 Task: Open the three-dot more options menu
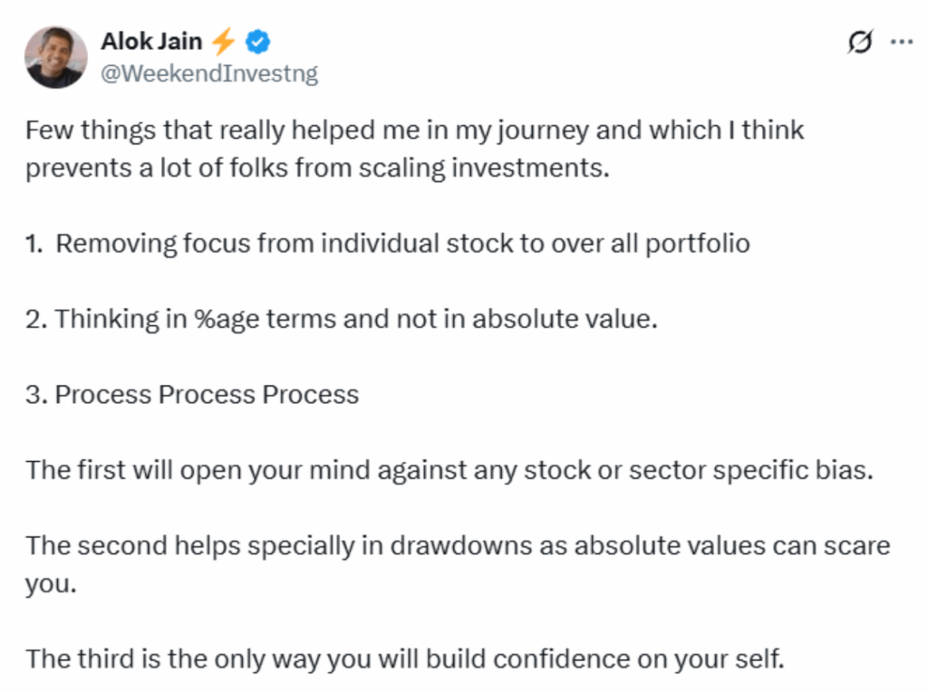click(x=902, y=42)
